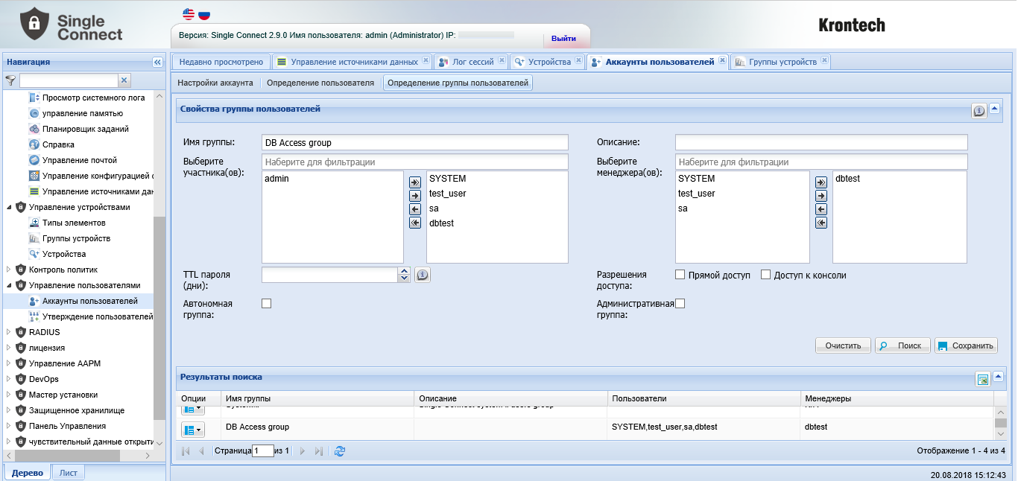Viewport: 1018px width, 481px height.
Task: Expand RADIUS tree node
Action: [9, 332]
